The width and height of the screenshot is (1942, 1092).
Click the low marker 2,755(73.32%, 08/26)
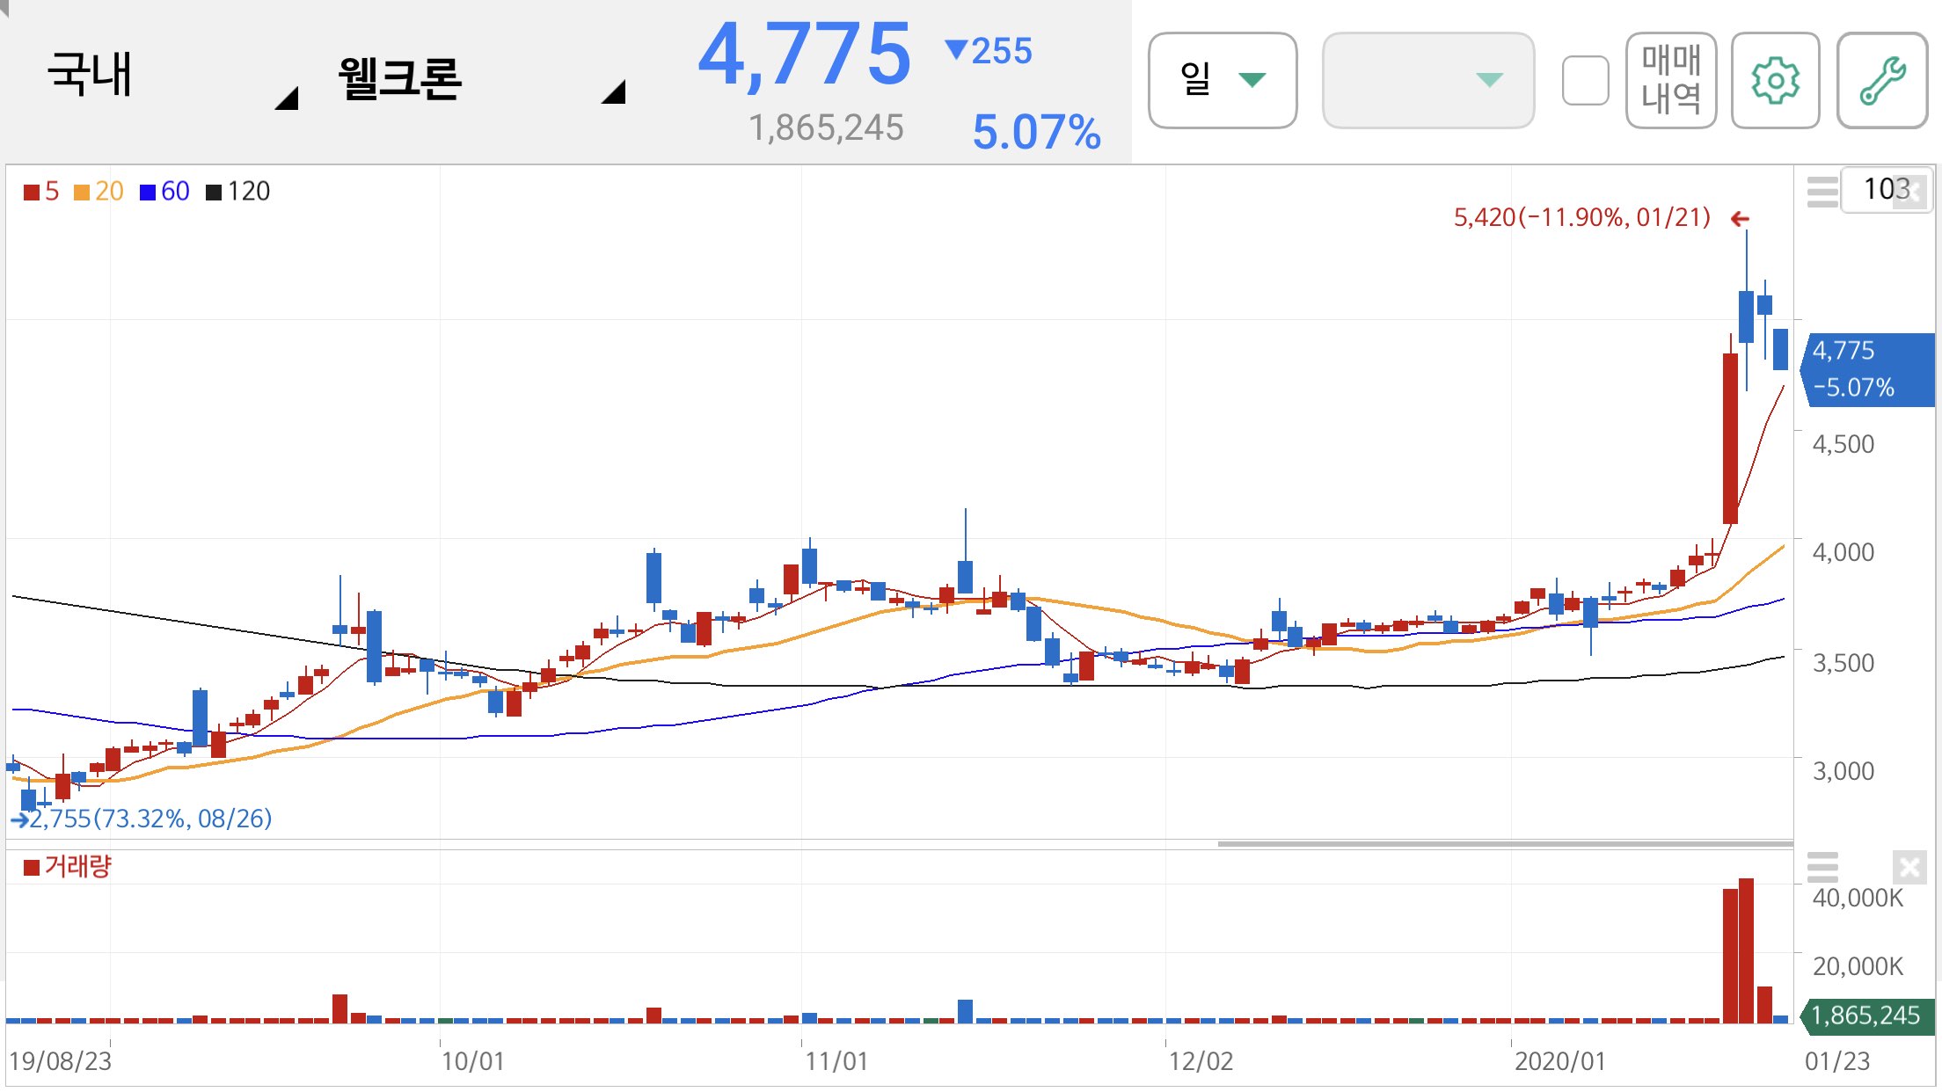point(150,819)
